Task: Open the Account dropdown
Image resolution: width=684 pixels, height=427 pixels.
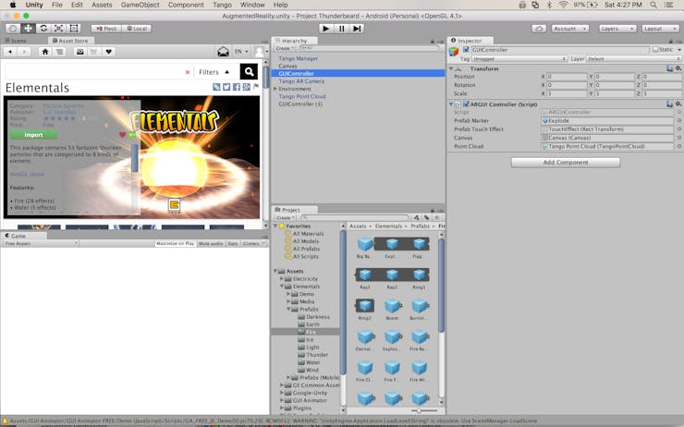Action: 569,29
